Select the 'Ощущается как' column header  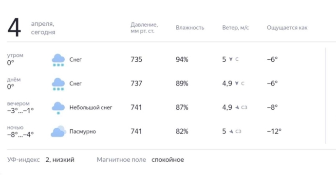click(287, 28)
